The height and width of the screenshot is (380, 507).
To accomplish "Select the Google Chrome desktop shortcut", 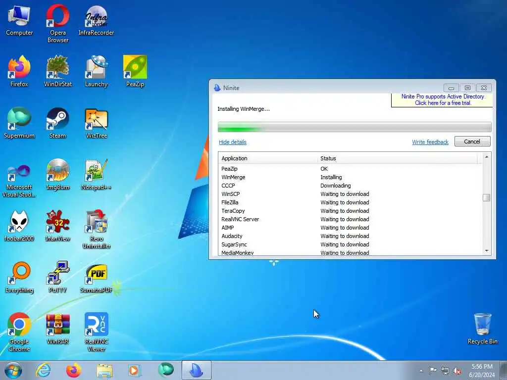I will coord(19,332).
